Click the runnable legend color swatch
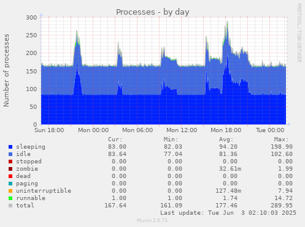 coord(10,198)
